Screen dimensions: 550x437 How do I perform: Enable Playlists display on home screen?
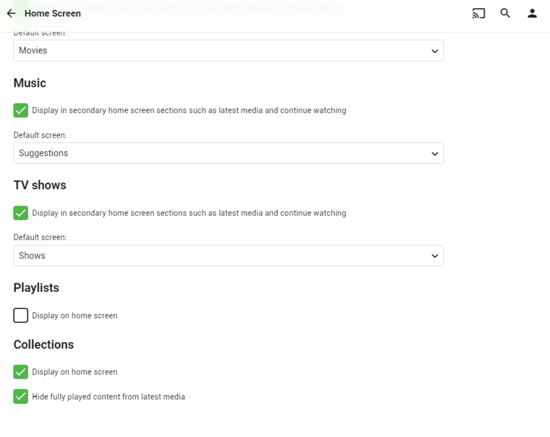click(x=20, y=315)
